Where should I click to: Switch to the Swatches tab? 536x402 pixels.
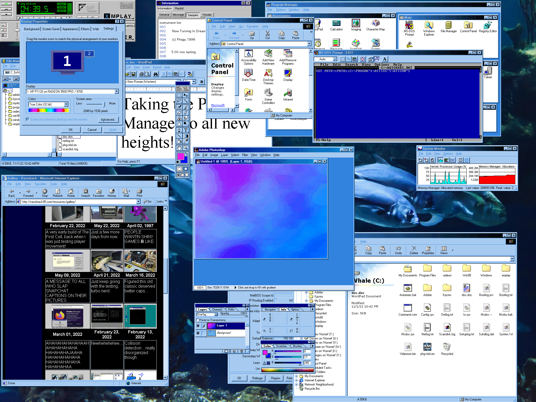pyautogui.click(x=282, y=346)
